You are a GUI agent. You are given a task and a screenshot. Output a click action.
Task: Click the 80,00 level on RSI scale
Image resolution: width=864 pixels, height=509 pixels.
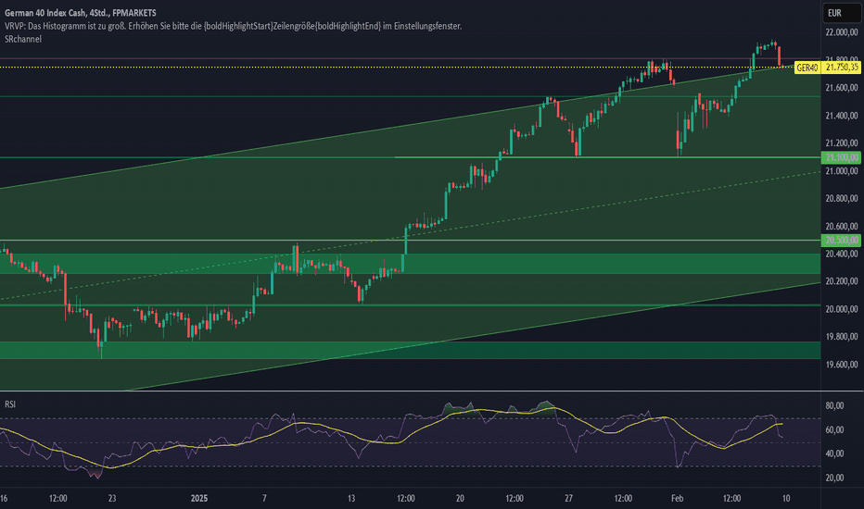click(834, 406)
